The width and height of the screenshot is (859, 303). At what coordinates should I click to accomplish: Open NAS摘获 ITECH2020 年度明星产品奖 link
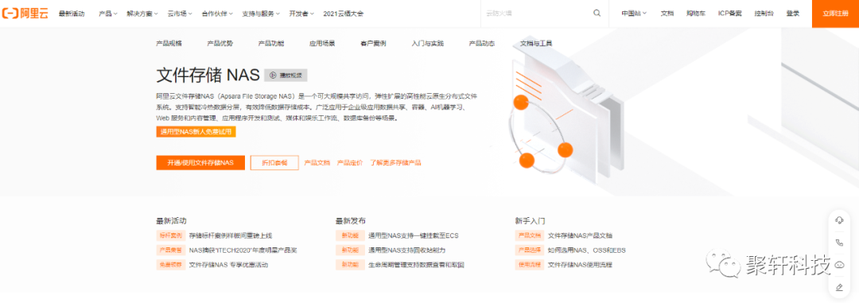[x=243, y=251]
